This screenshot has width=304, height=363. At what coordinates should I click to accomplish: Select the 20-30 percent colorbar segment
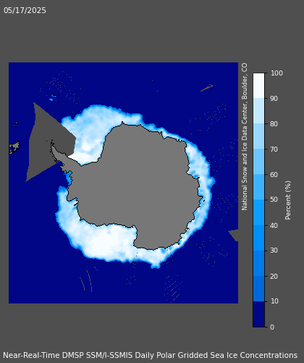point(258,264)
